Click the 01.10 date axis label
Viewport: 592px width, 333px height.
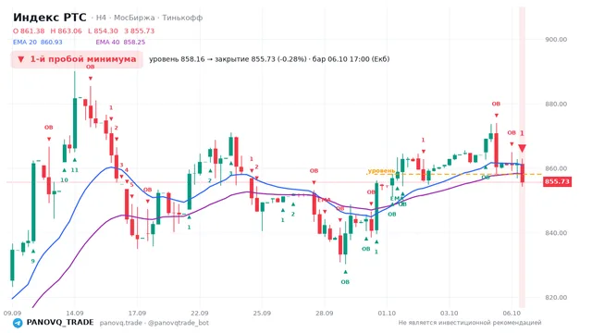(x=387, y=313)
